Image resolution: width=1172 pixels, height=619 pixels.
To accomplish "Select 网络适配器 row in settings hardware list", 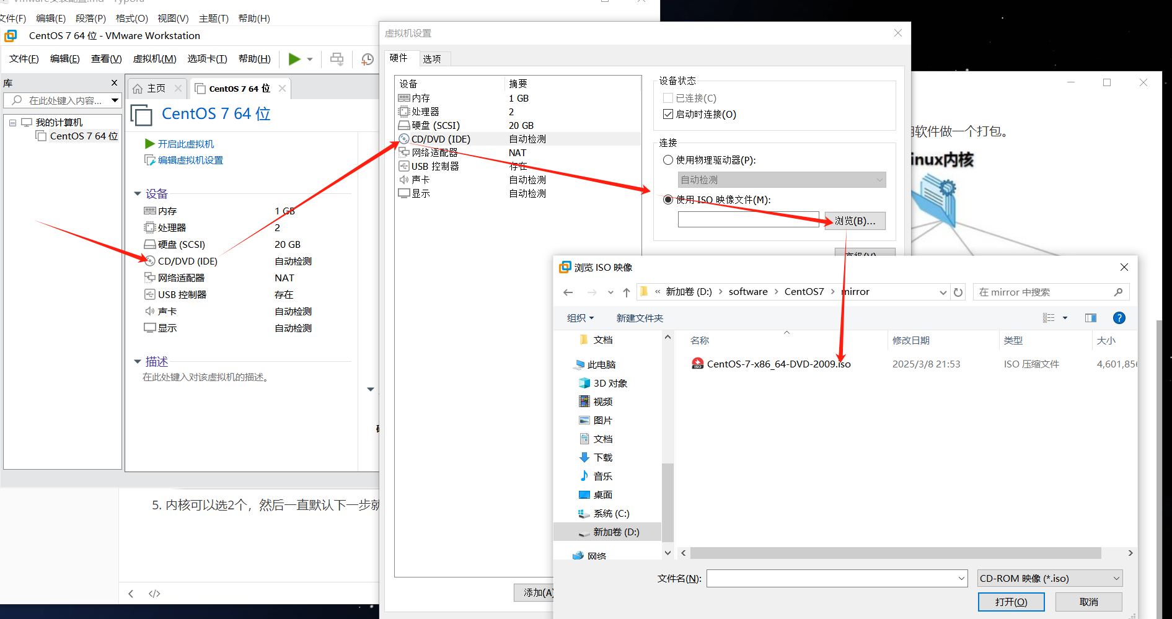I will [x=518, y=152].
